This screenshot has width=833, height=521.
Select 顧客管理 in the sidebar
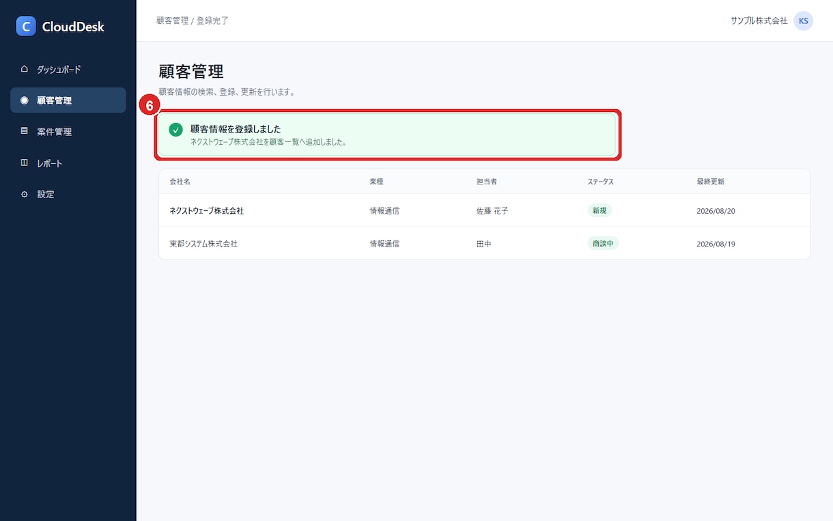[68, 100]
